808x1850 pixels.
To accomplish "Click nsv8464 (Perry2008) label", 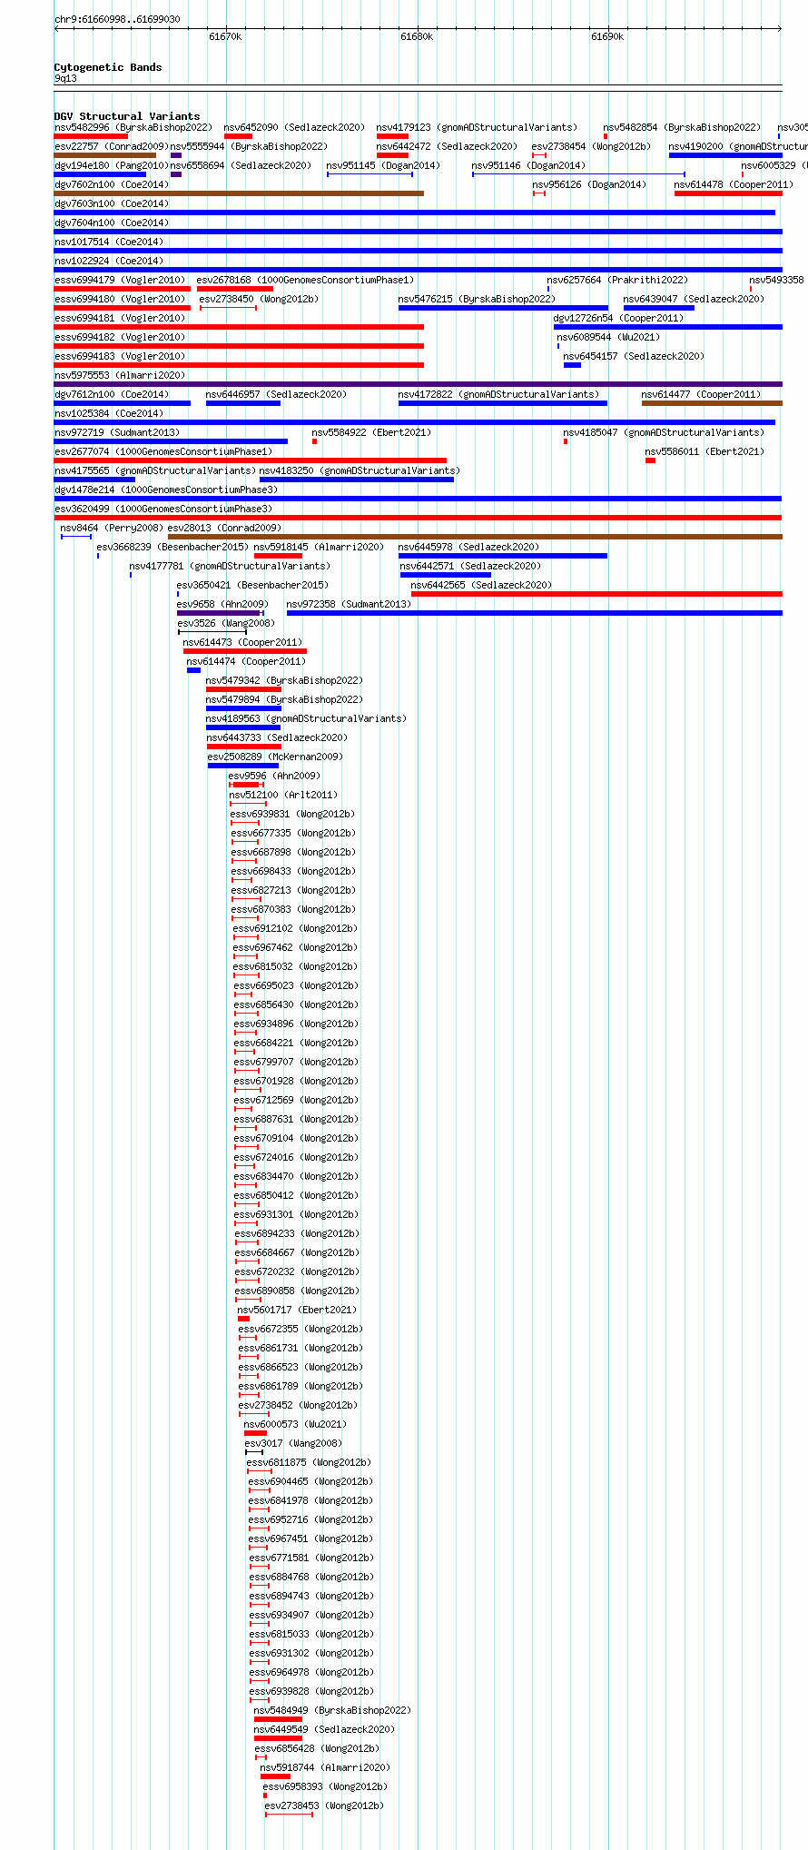I will (112, 529).
